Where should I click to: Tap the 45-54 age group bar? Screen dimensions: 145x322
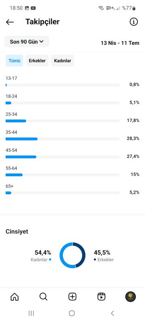[x=62, y=157]
